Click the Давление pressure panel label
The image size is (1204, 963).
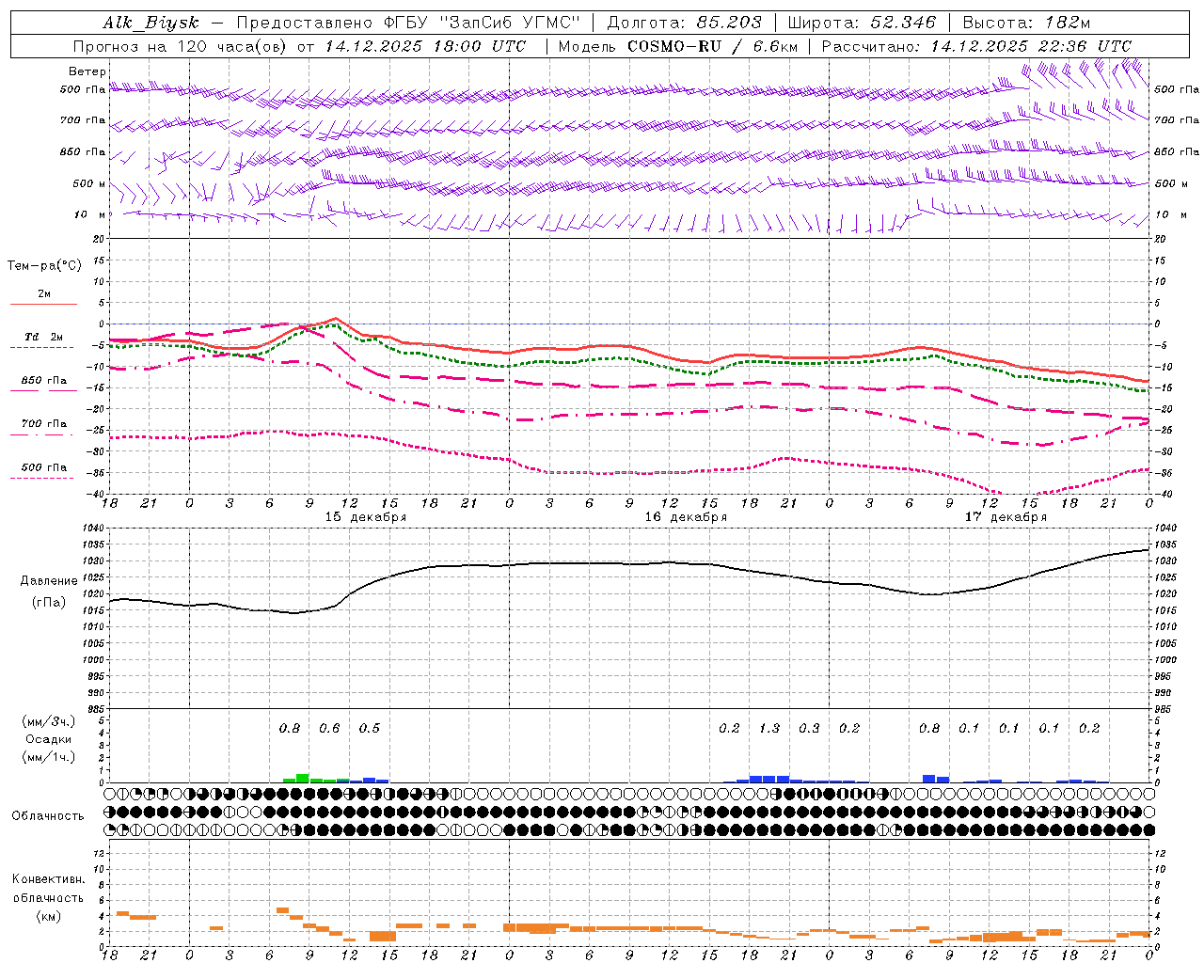[x=49, y=581]
